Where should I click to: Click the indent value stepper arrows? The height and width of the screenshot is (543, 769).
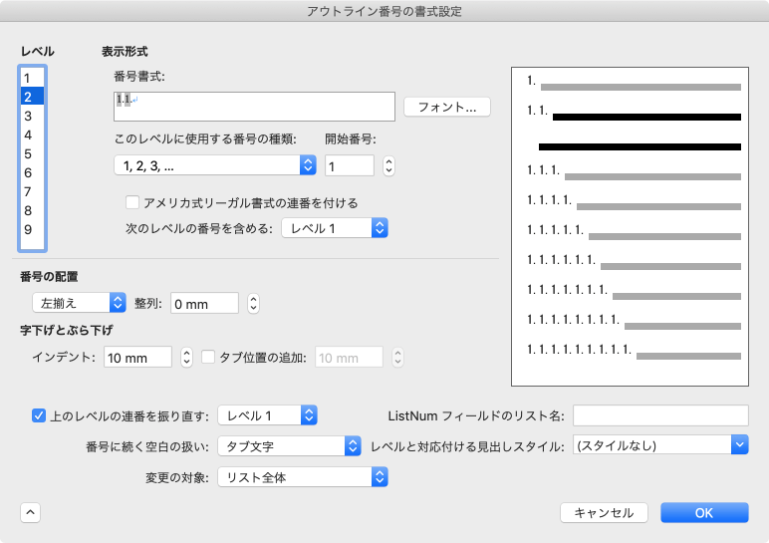pyautogui.click(x=186, y=357)
